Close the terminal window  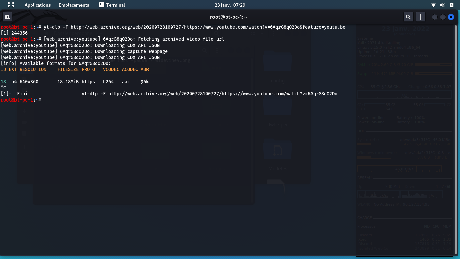pos(451,17)
